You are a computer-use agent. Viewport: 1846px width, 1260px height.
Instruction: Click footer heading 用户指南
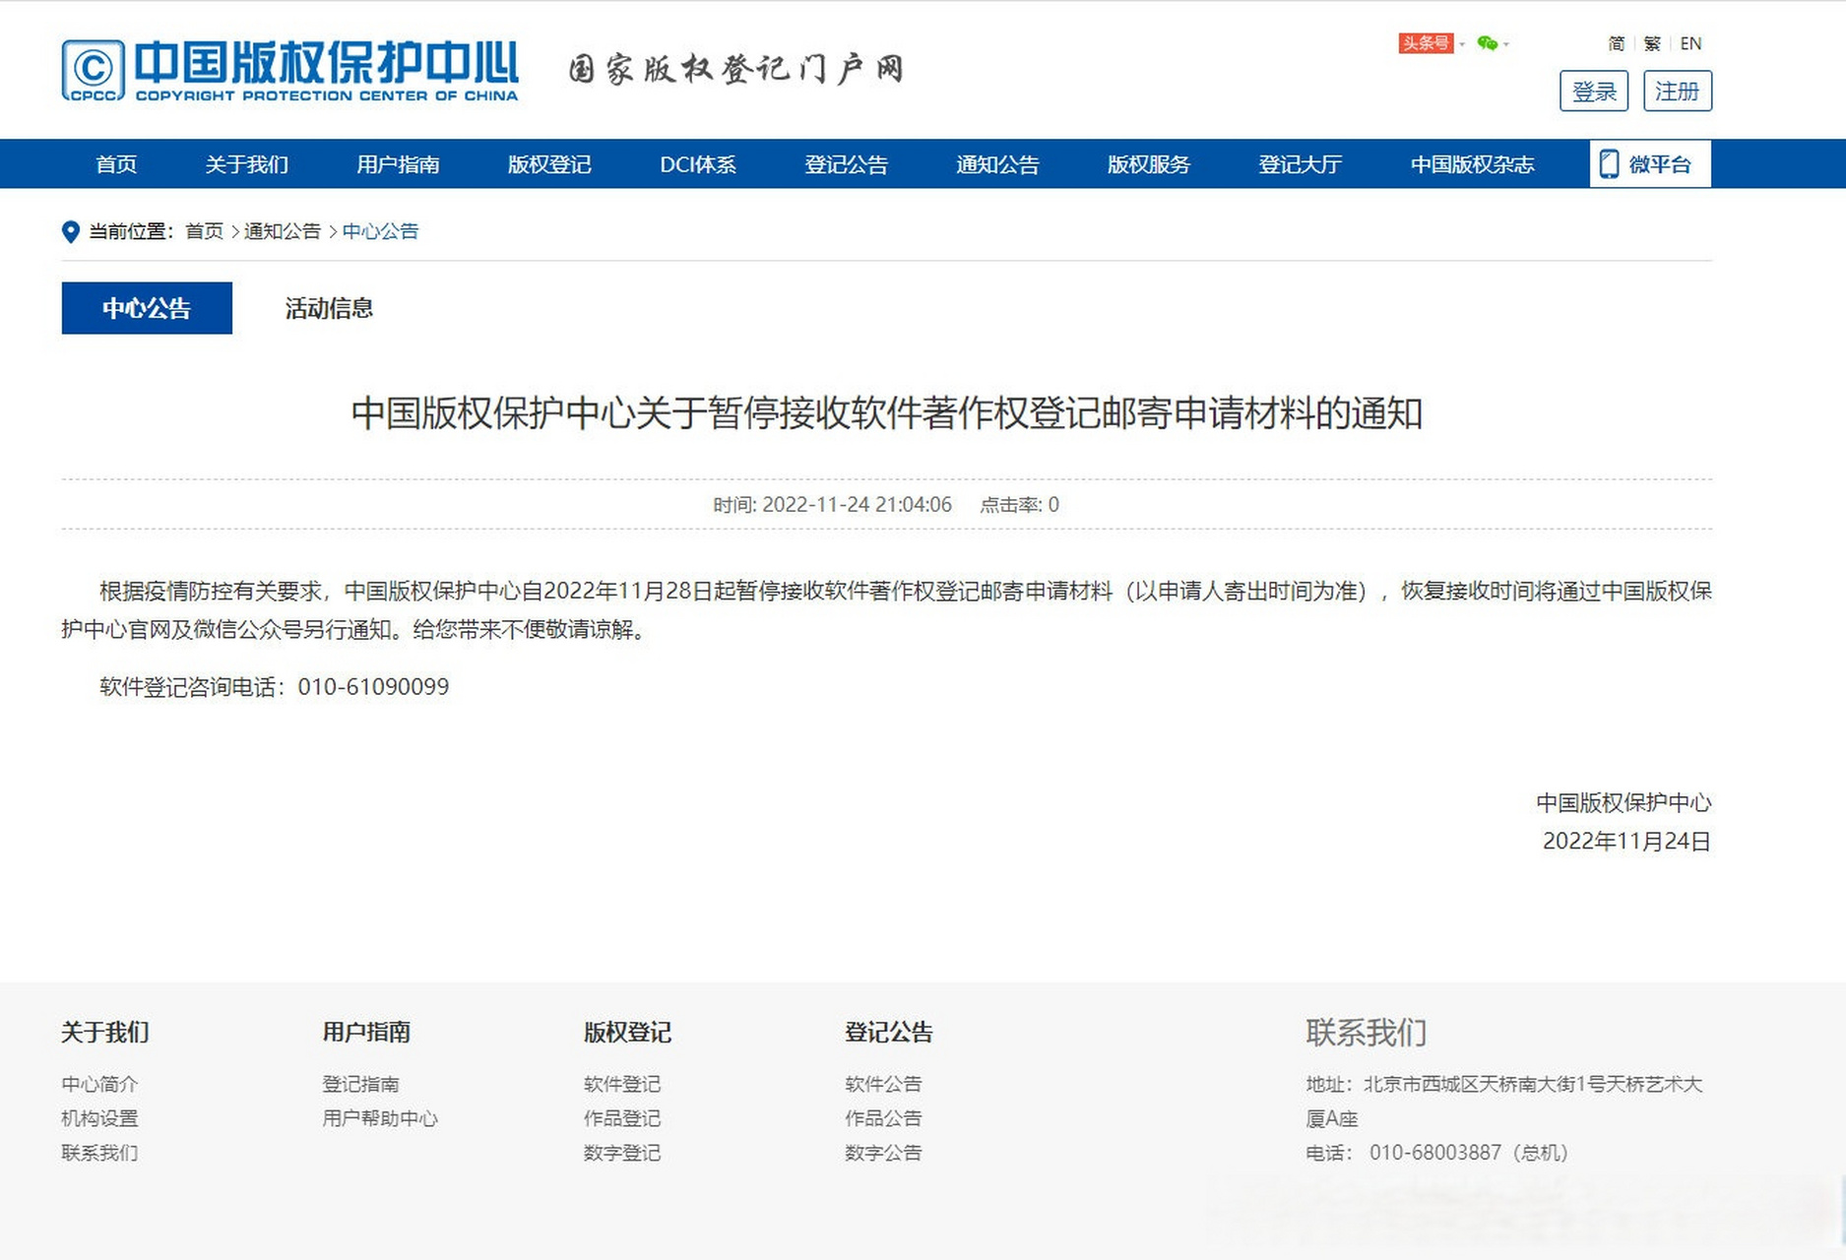[x=366, y=1032]
